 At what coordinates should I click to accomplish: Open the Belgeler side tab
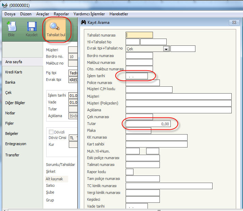pos(12,133)
